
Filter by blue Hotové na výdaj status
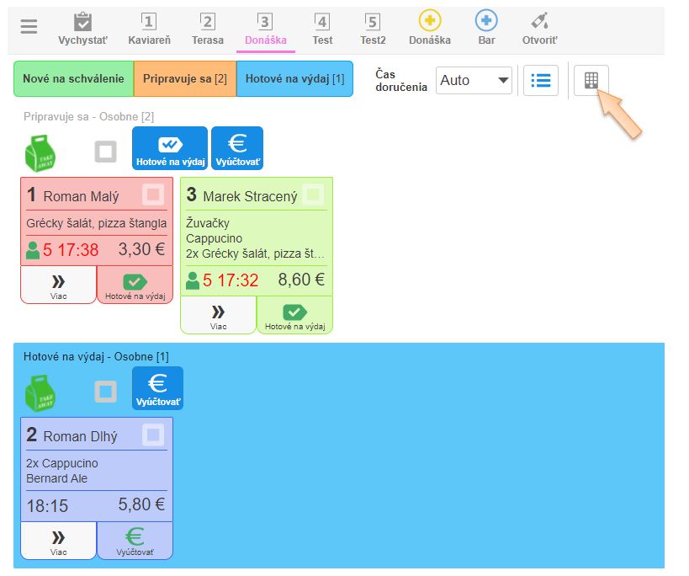pos(294,78)
